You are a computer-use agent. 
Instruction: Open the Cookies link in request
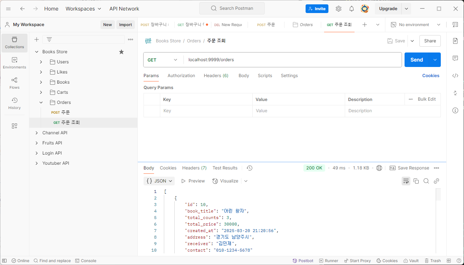[431, 76]
